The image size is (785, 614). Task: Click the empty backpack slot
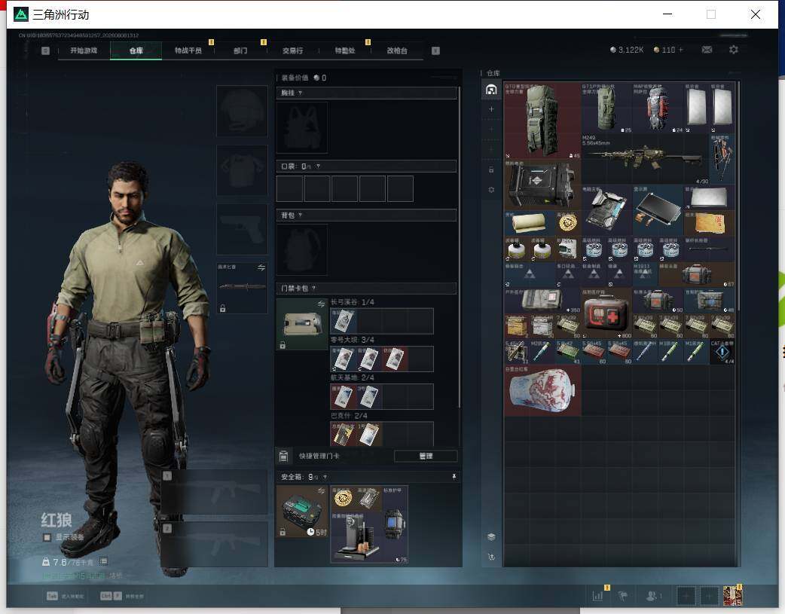[x=302, y=249]
